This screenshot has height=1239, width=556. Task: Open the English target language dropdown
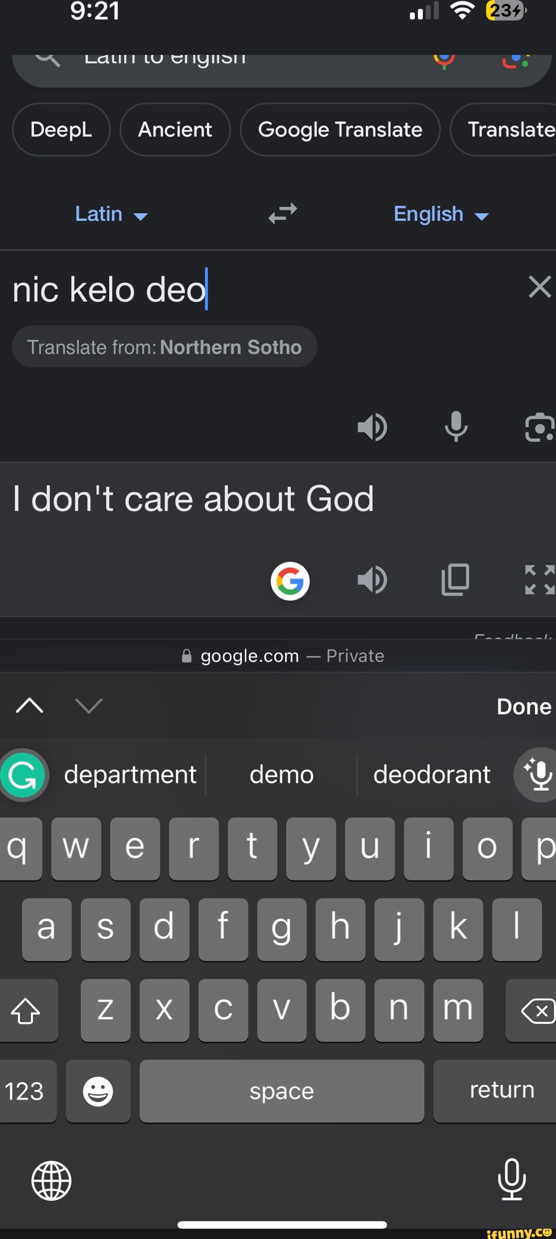441,214
